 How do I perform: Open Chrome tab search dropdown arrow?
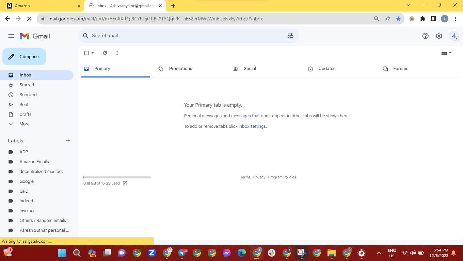pos(408,5)
